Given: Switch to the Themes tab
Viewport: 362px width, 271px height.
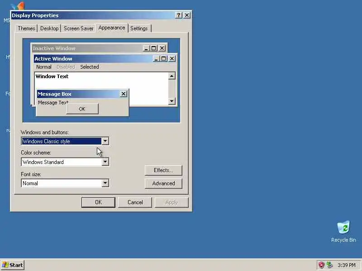Looking at the screenshot, I should [x=26, y=28].
